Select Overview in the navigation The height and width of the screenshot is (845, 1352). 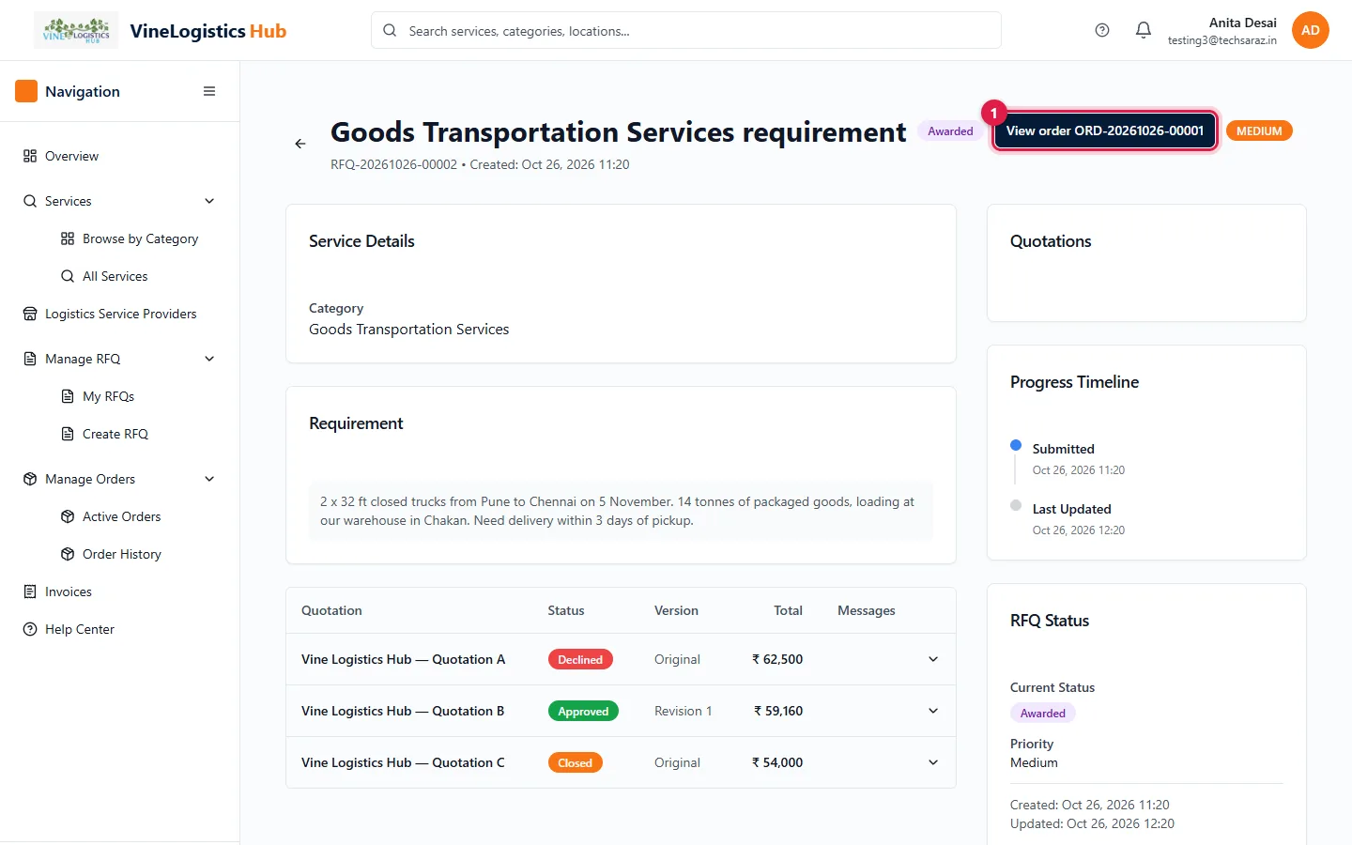tap(71, 156)
